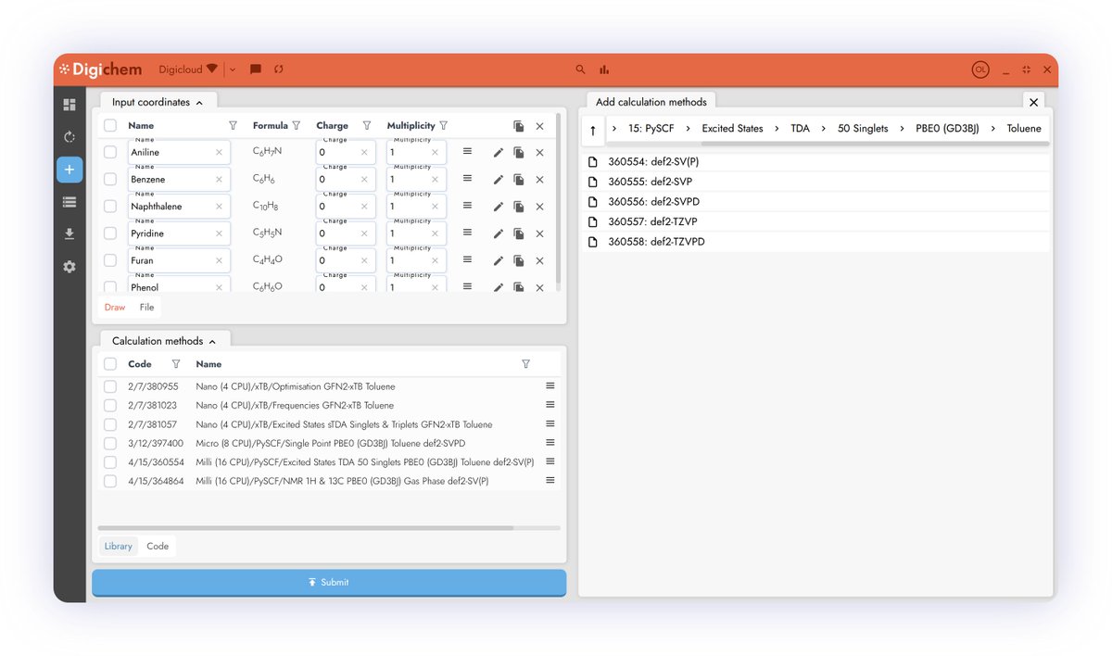
Task: Open the OL user account avatar
Action: (980, 69)
